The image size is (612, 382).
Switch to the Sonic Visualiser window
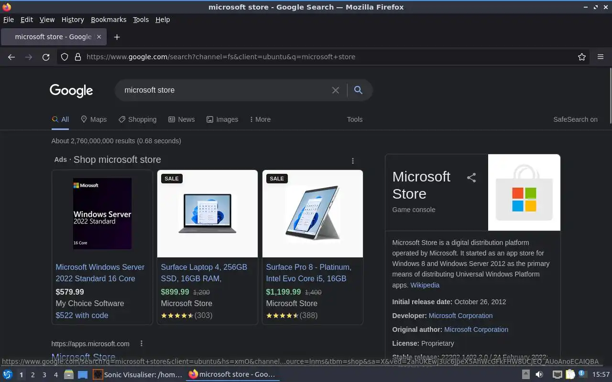point(138,375)
